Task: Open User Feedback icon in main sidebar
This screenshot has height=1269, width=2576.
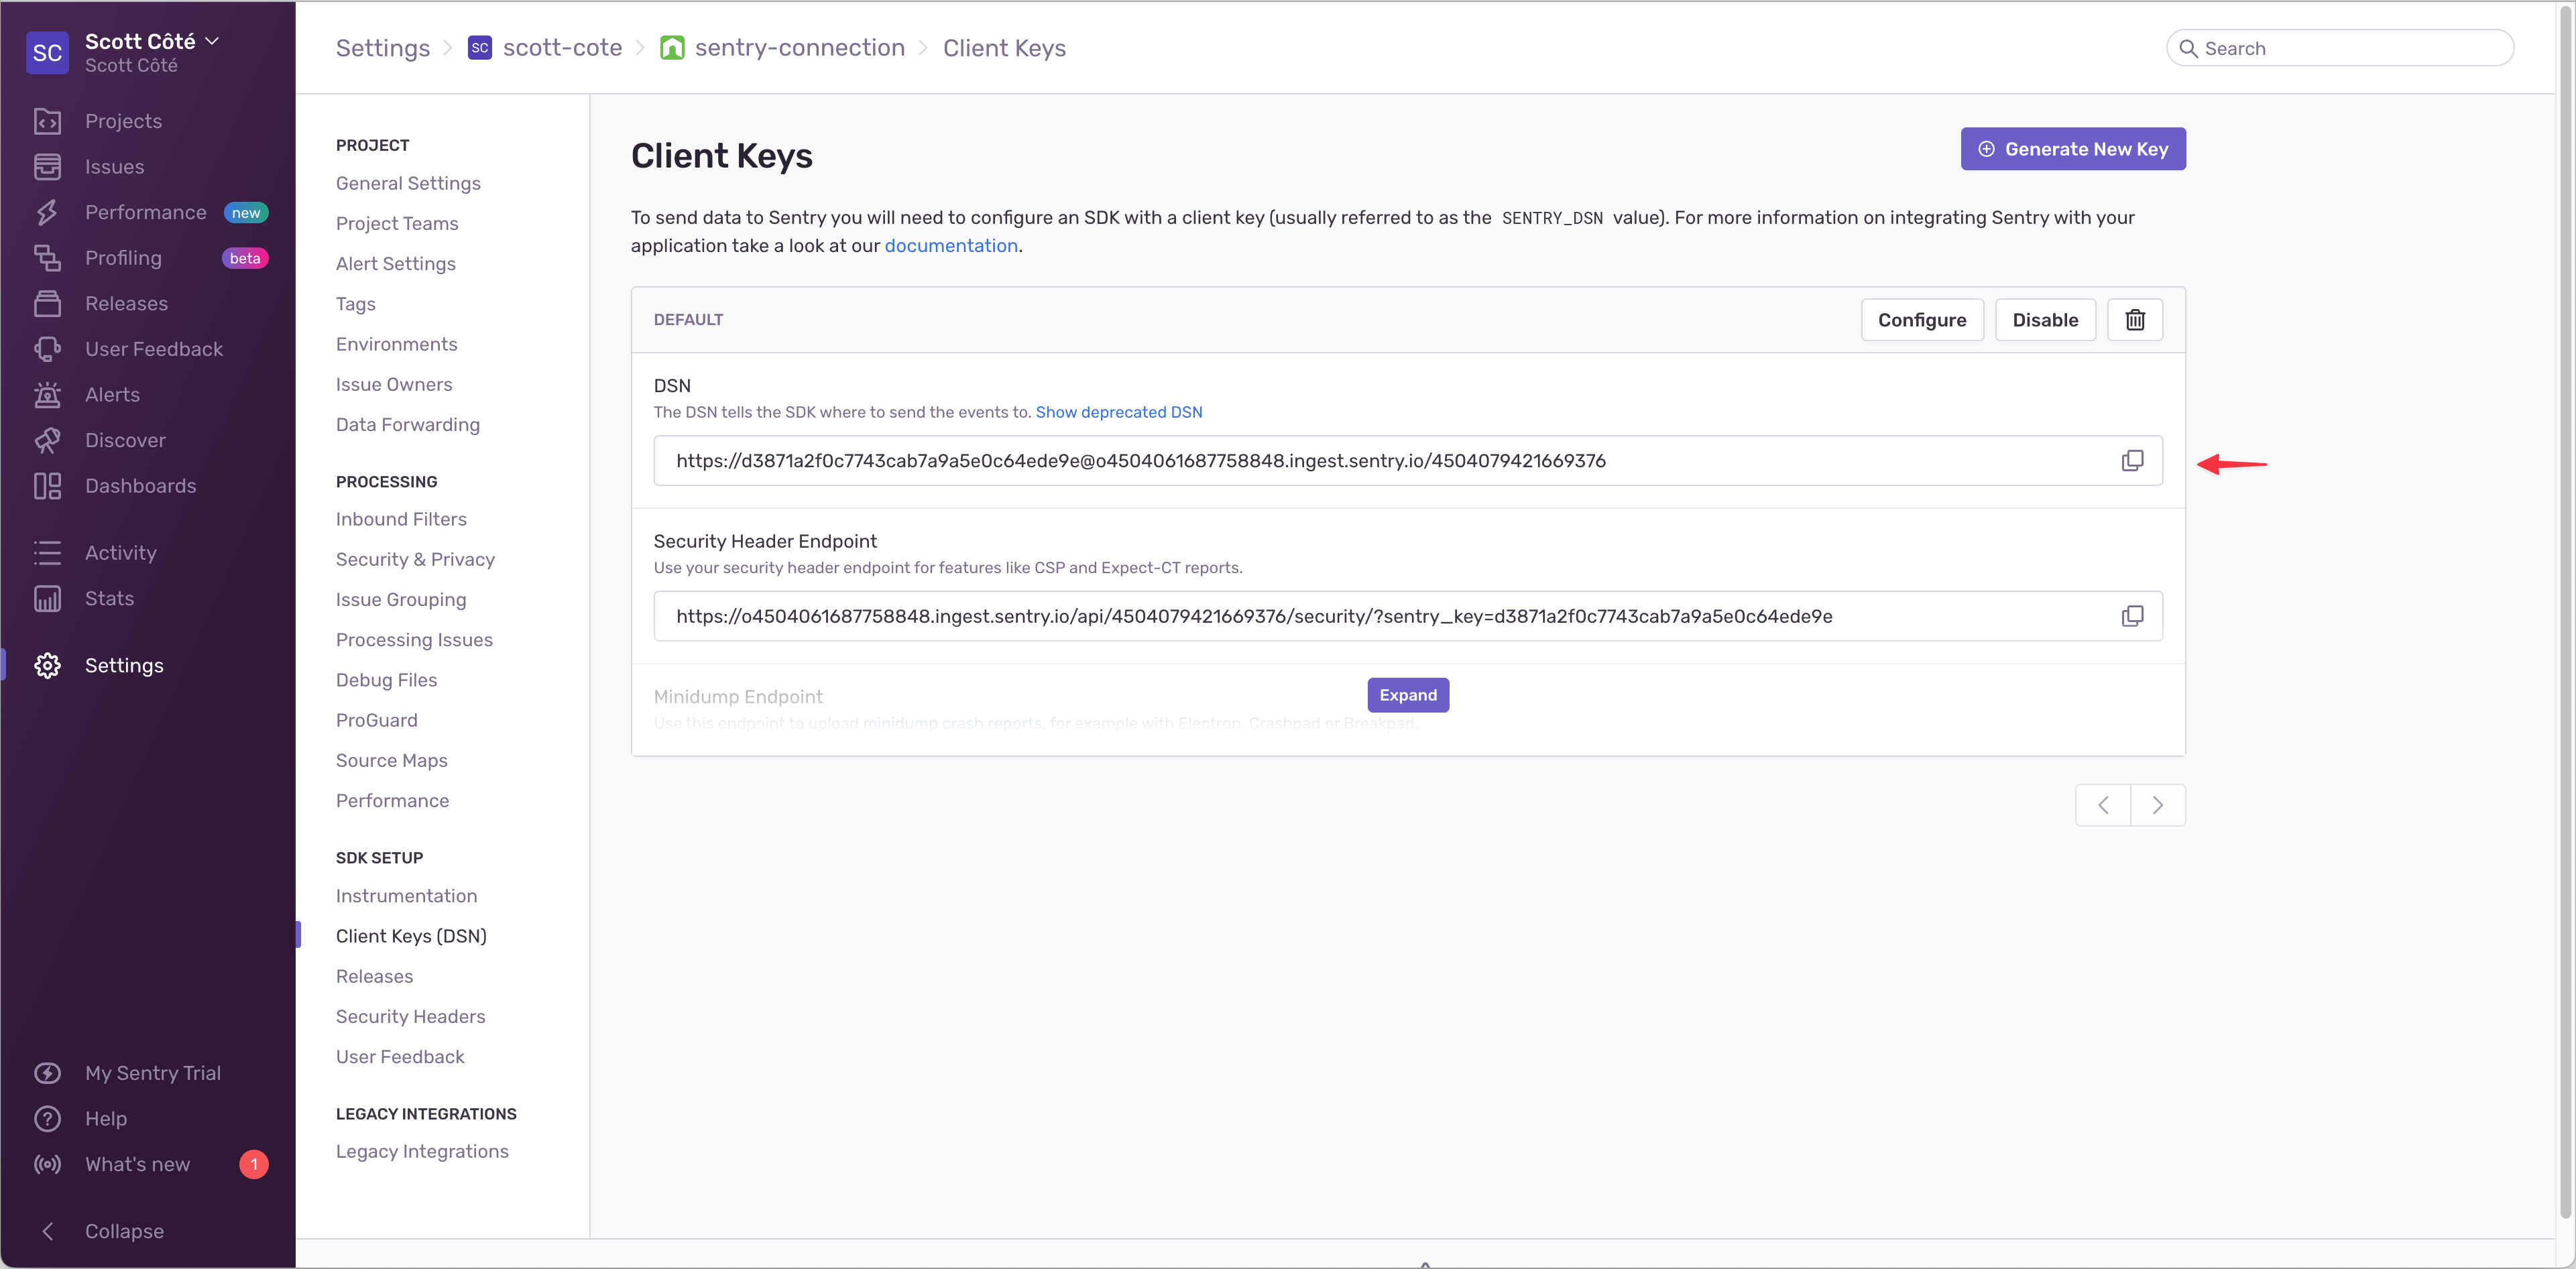Action: 47,349
